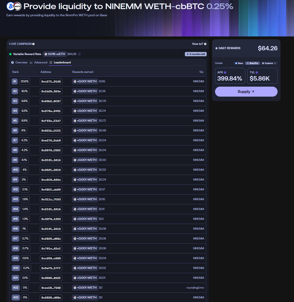Click the Supply button
The image size is (294, 302).
click(x=246, y=92)
